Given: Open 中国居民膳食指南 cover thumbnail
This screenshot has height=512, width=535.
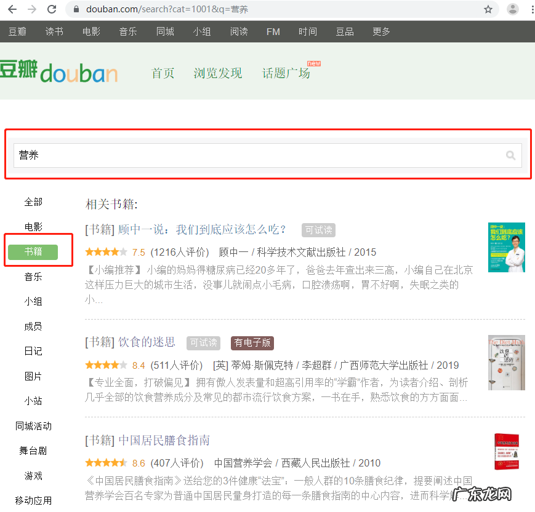Looking at the screenshot, I should pos(506,452).
